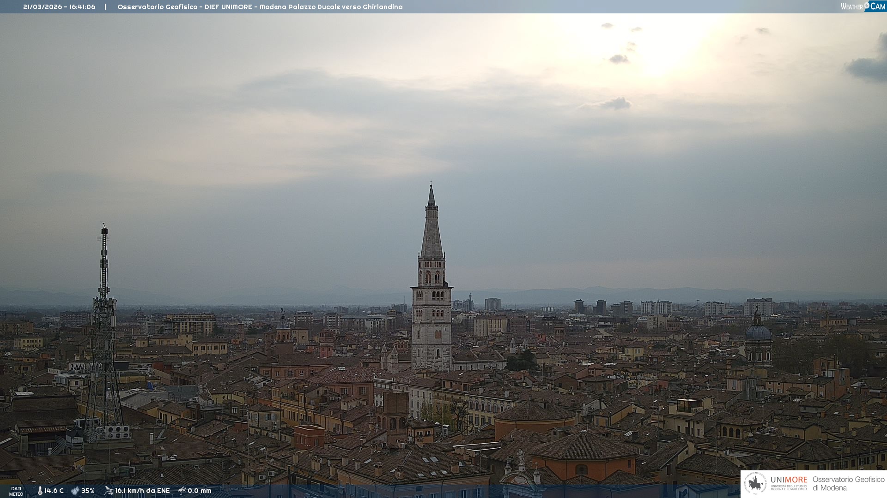Viewport: 887px width, 498px height.
Task: Click the UNIMORE wordmark text
Action: point(789,480)
